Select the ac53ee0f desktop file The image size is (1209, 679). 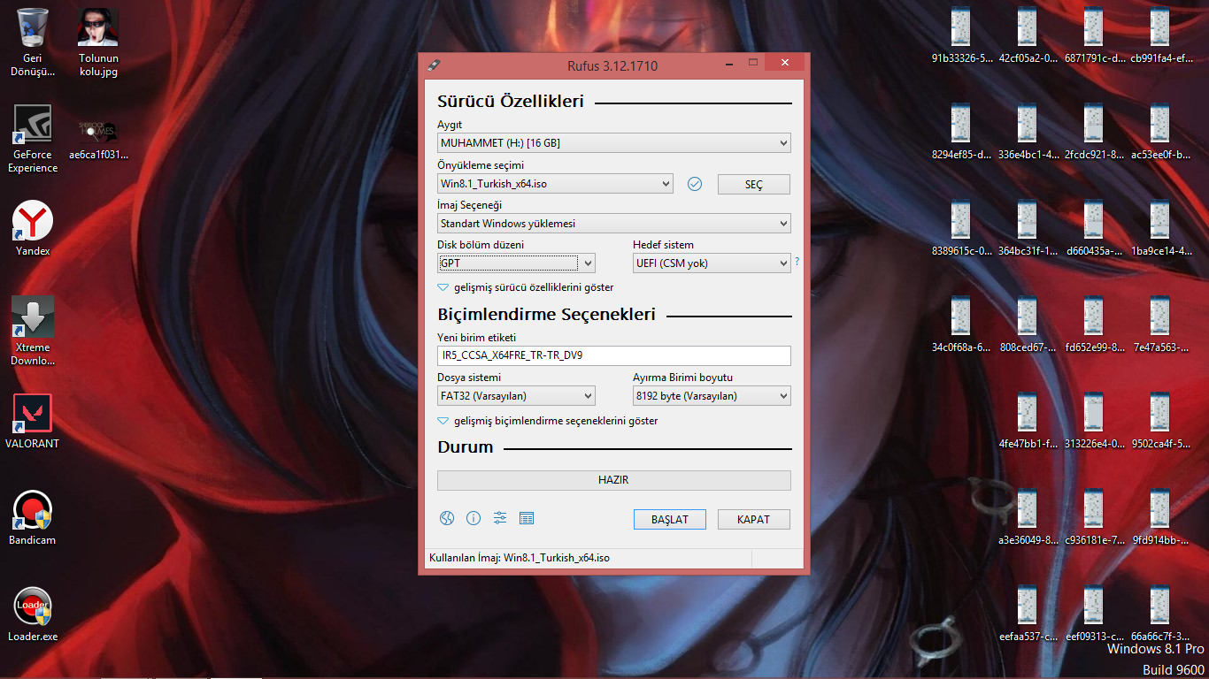tap(1160, 133)
